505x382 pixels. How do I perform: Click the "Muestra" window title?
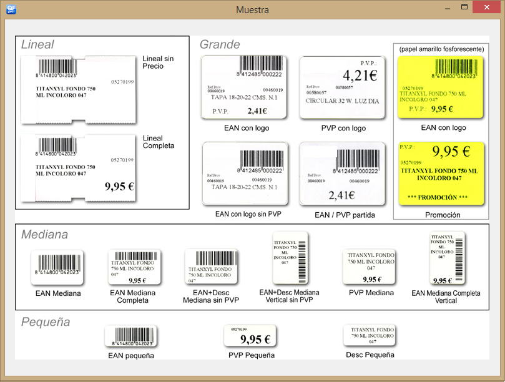click(x=252, y=10)
